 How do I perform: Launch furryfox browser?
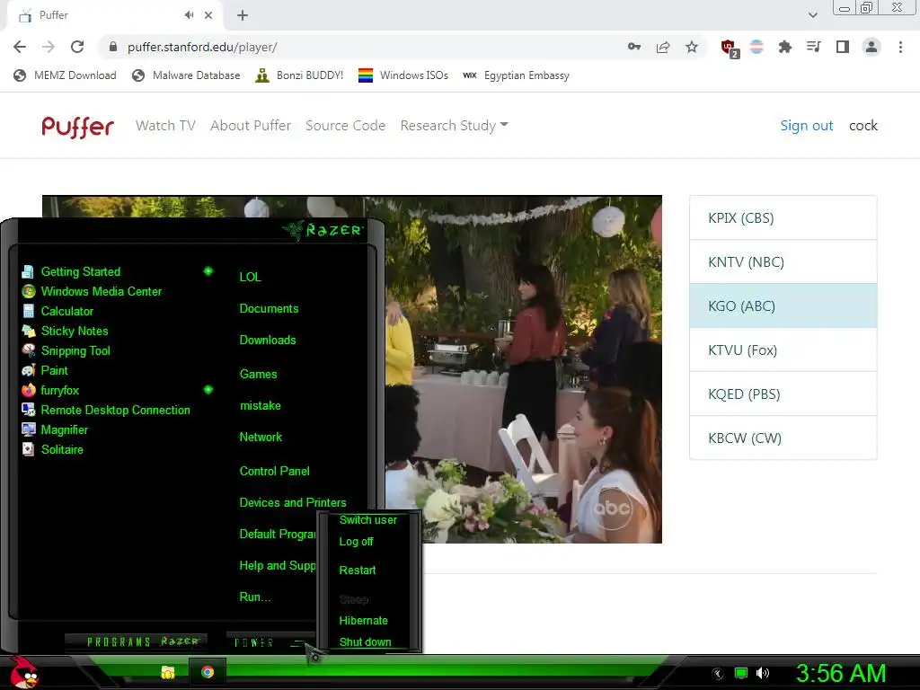[50, 390]
